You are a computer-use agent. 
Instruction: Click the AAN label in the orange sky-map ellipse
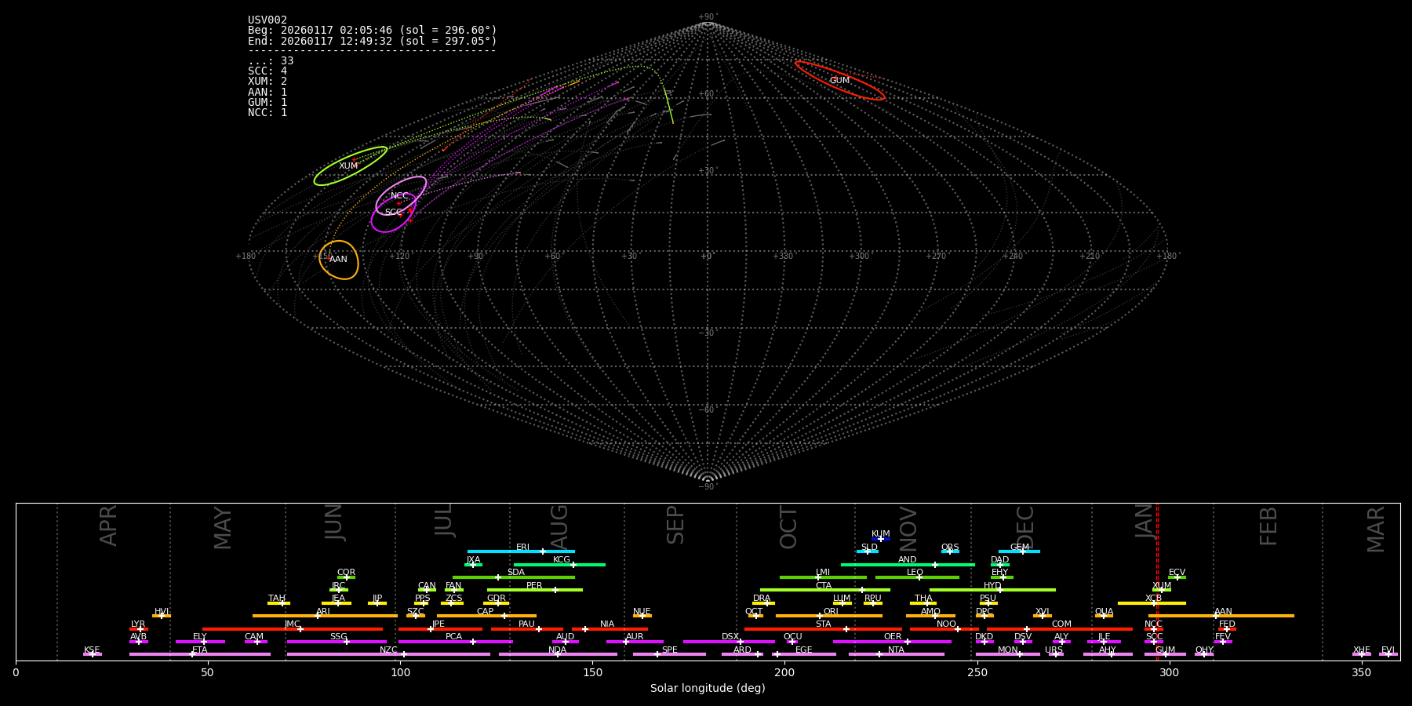coord(338,260)
